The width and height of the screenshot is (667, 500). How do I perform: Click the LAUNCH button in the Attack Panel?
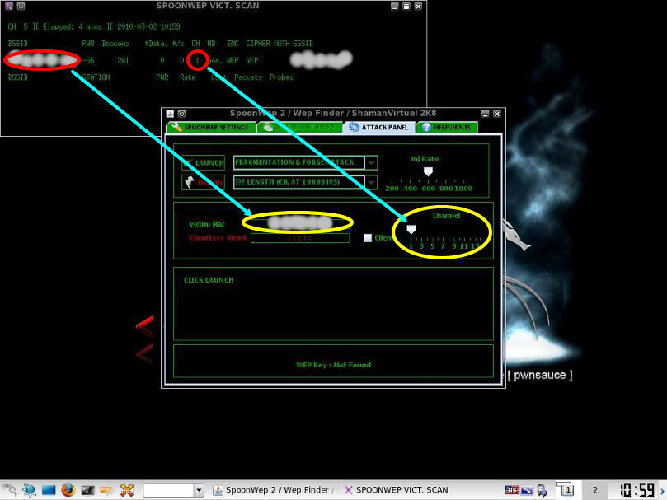click(x=203, y=162)
